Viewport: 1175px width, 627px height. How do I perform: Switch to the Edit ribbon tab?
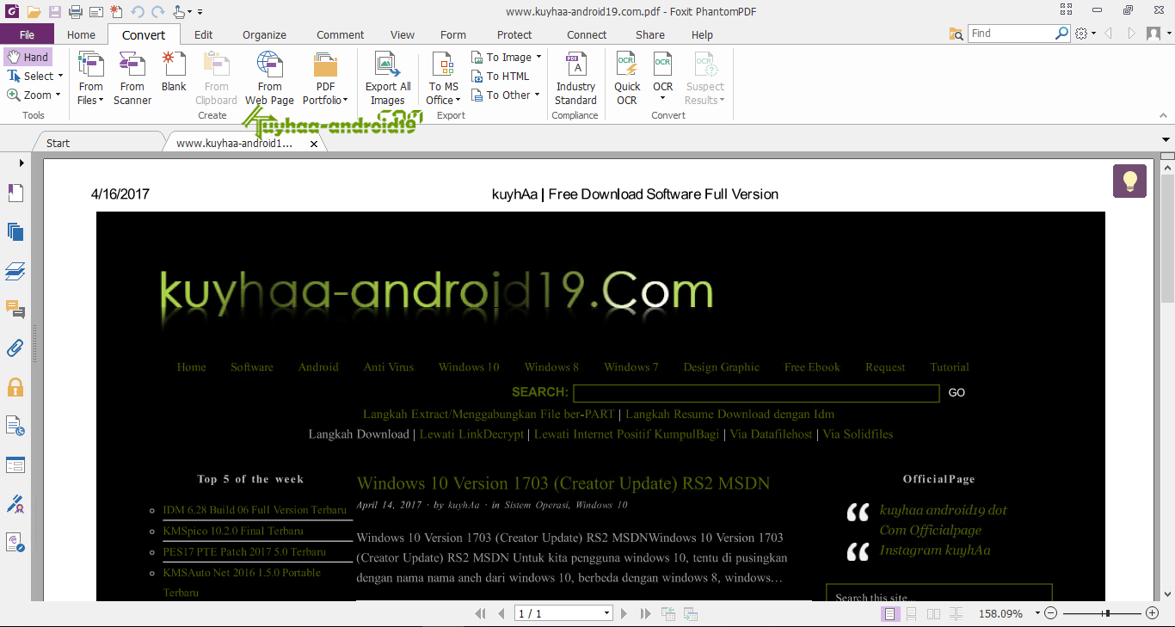click(x=203, y=34)
